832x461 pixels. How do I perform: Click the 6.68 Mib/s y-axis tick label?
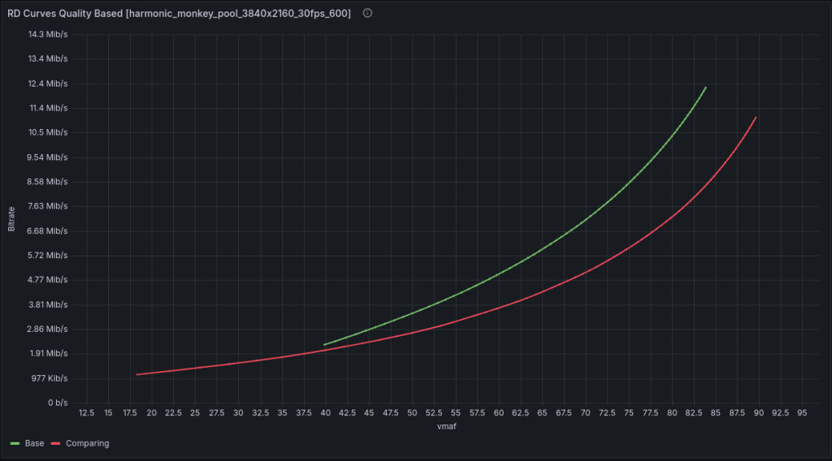coord(48,231)
